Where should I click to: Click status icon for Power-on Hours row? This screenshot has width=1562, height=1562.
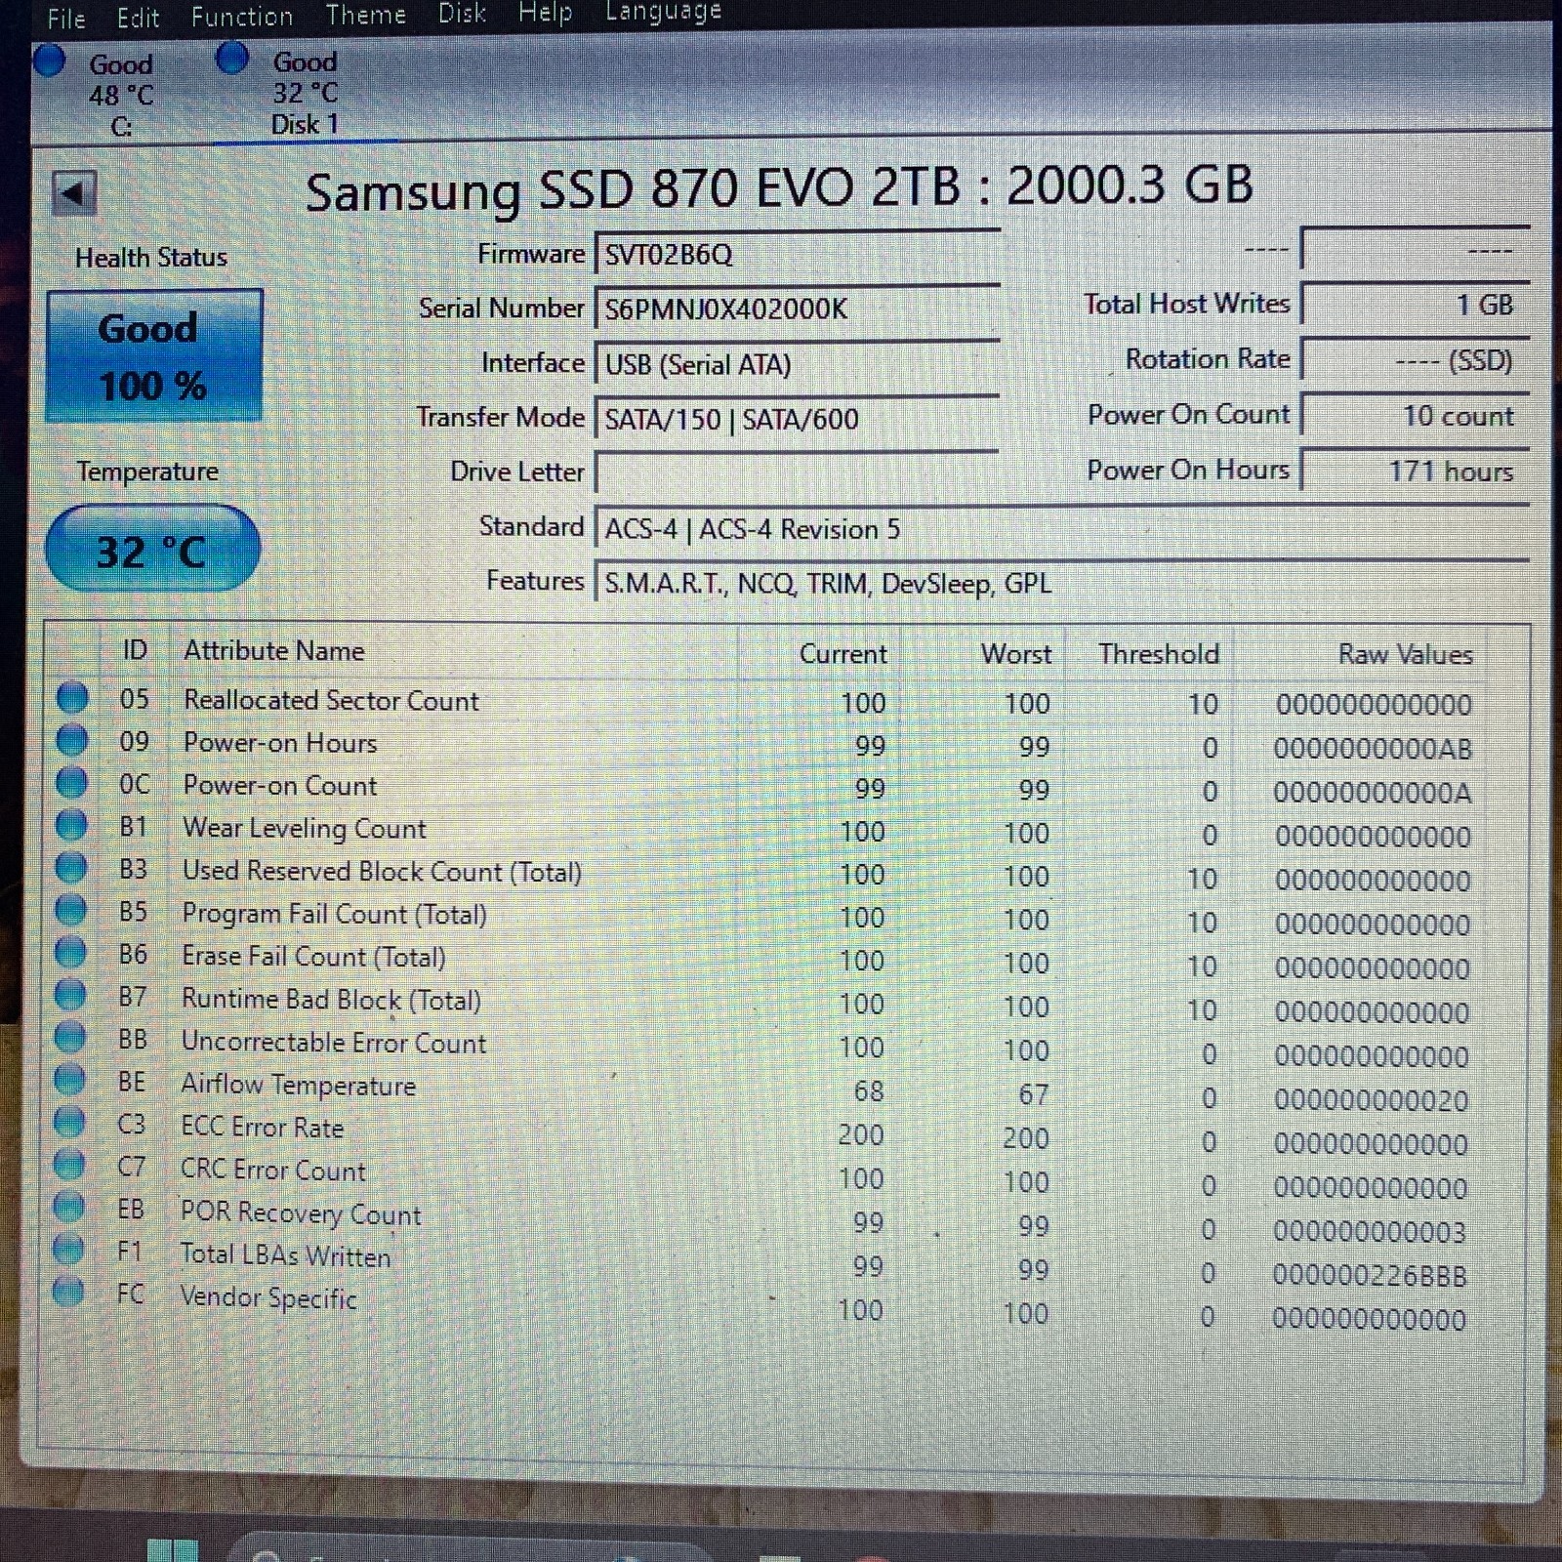click(72, 740)
